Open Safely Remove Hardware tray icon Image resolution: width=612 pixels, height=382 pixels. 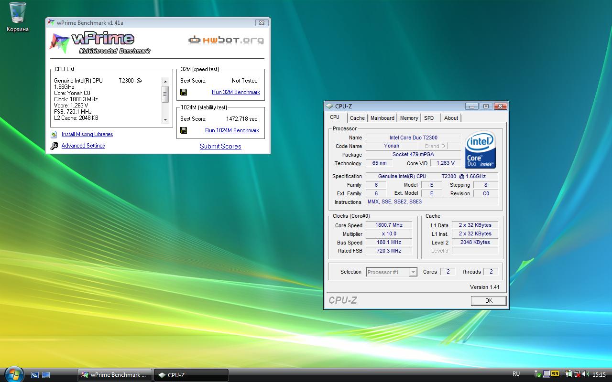(x=538, y=374)
